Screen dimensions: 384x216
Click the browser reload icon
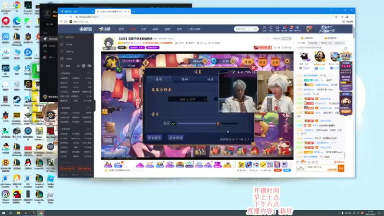[x=71, y=17]
